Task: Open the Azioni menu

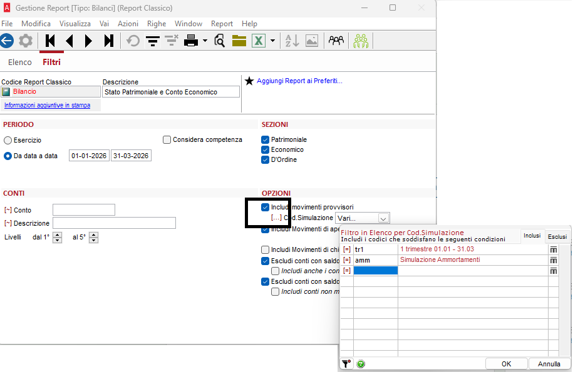Action: pyautogui.click(x=128, y=24)
